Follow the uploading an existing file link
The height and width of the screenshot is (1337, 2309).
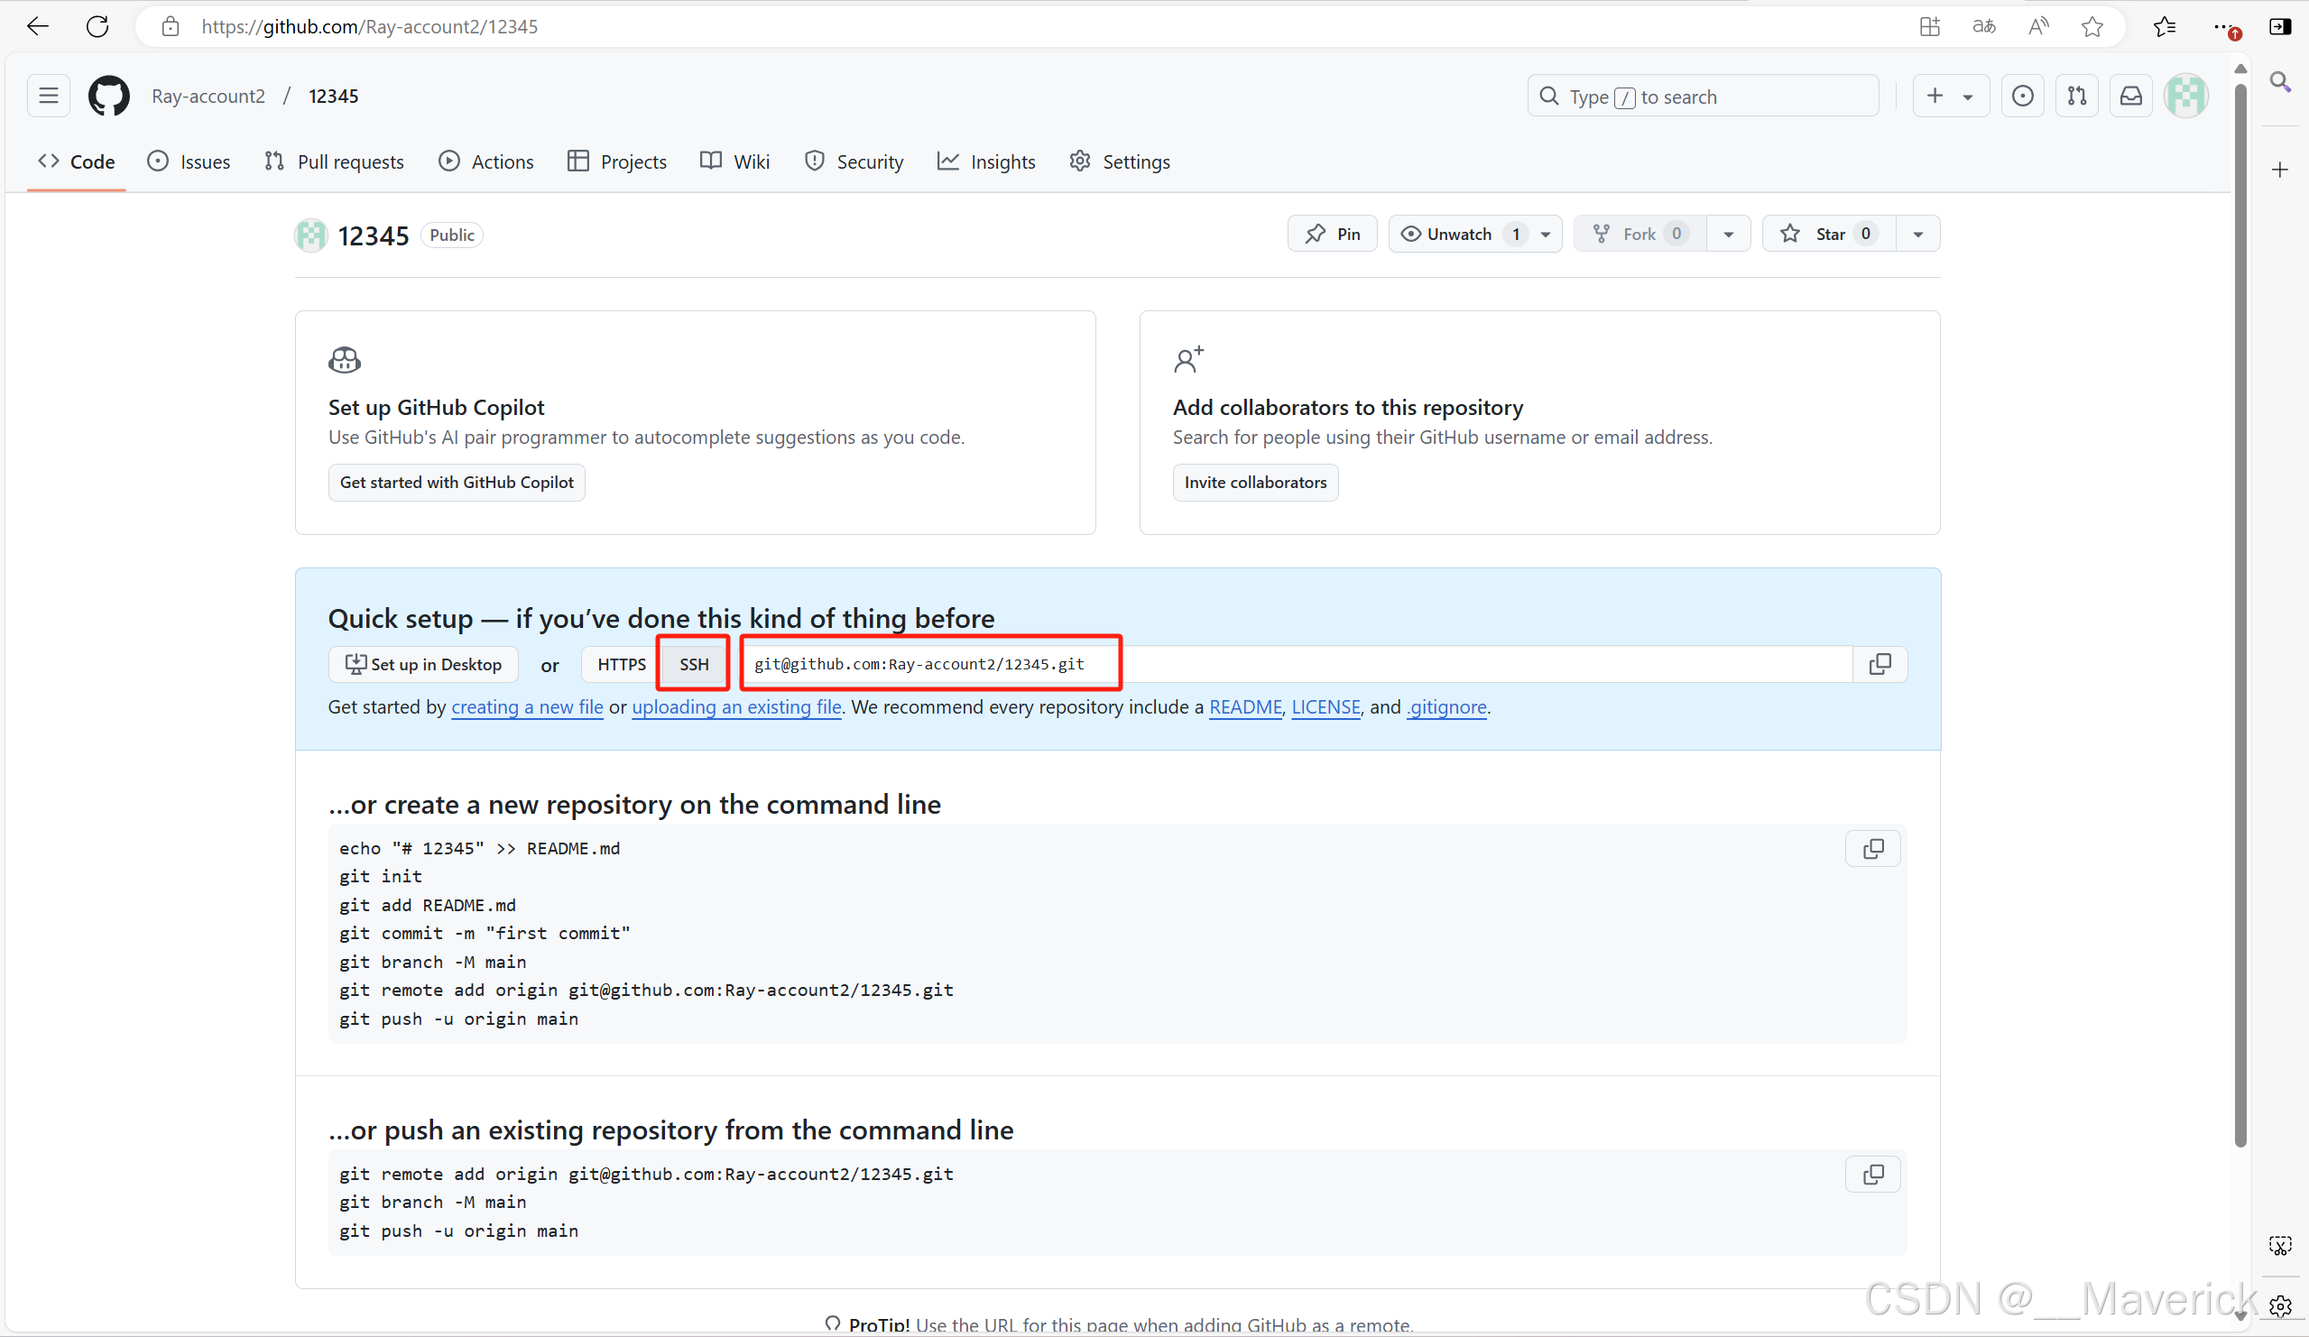(735, 706)
